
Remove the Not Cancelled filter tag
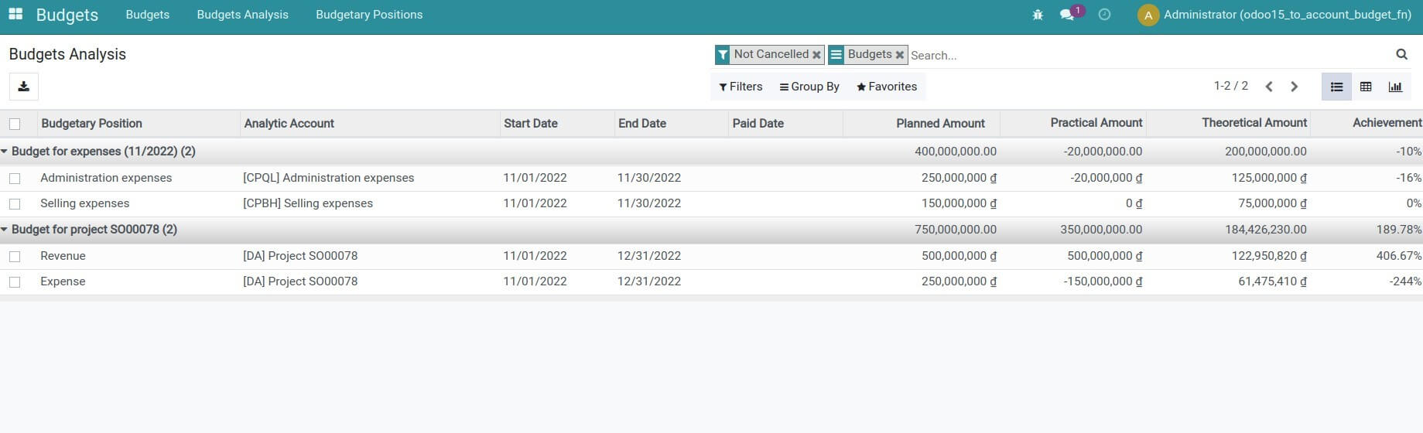point(816,55)
